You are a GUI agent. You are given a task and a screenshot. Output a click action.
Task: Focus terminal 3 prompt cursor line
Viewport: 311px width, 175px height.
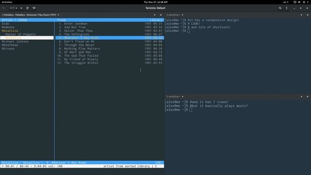[178, 110]
